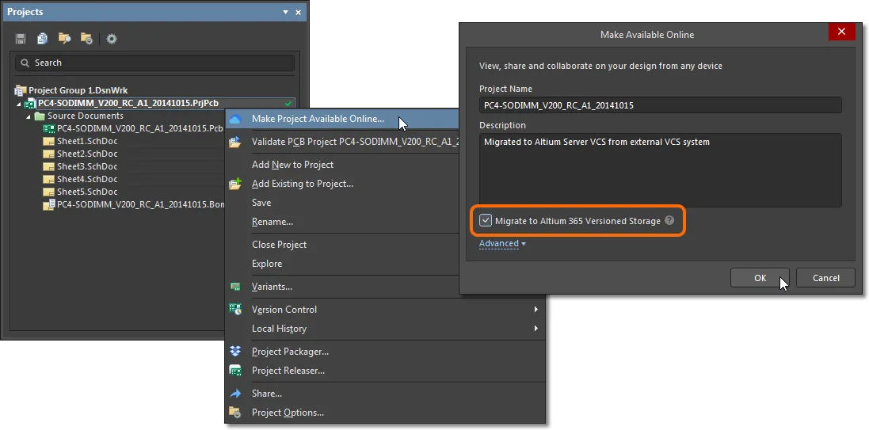Click the copy documents icon in Projects toolbar
869x430 pixels.
(42, 39)
